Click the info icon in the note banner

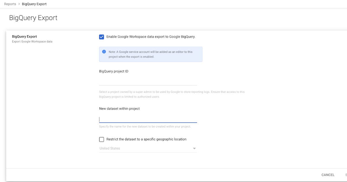pyautogui.click(x=104, y=52)
